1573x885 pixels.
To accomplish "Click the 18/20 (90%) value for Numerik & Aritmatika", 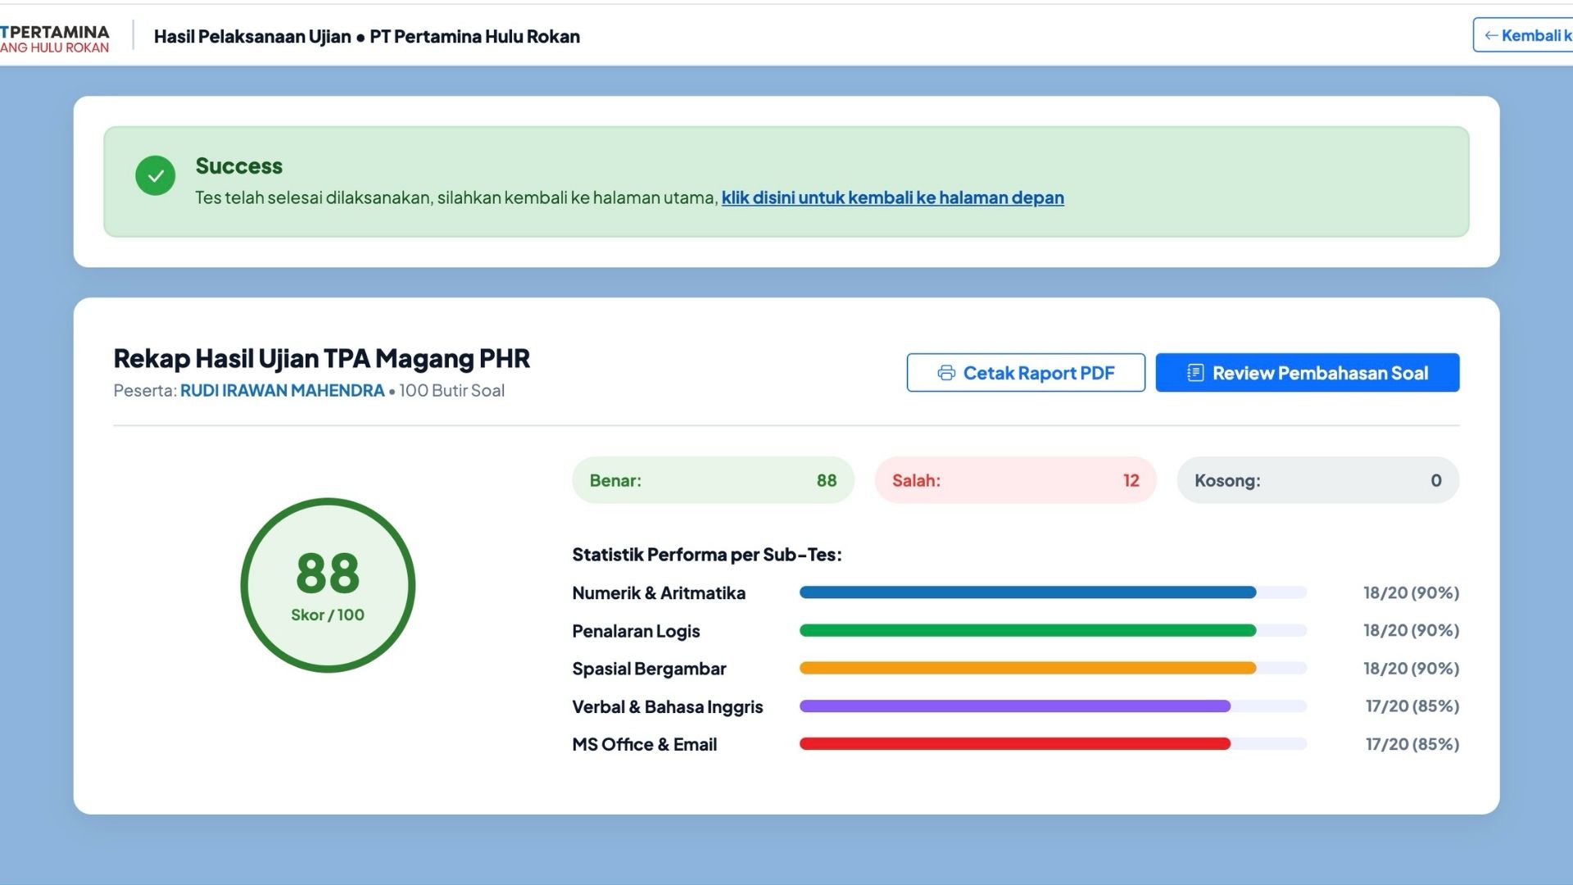I will [1411, 592].
